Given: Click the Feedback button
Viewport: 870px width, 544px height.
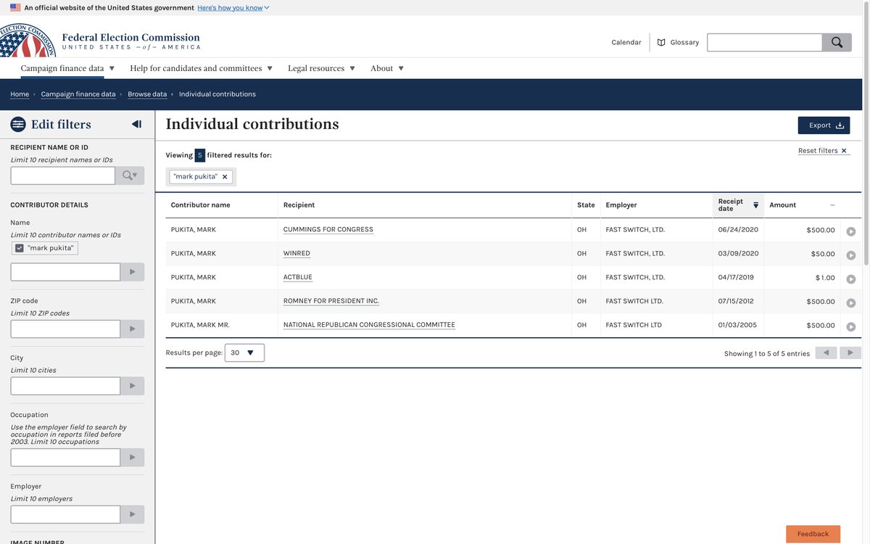Looking at the screenshot, I should 813,534.
